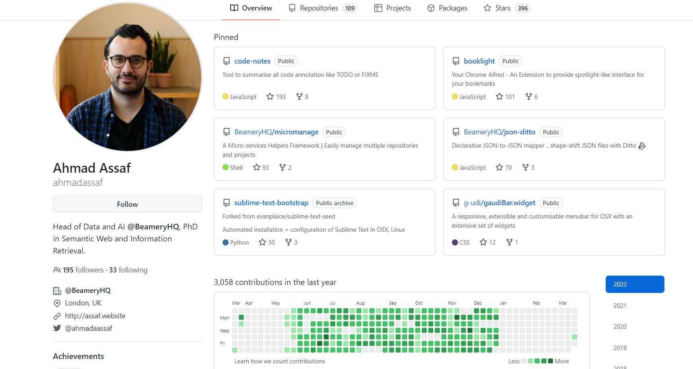Click the followers people icon
The image size is (693, 369).
point(57,270)
